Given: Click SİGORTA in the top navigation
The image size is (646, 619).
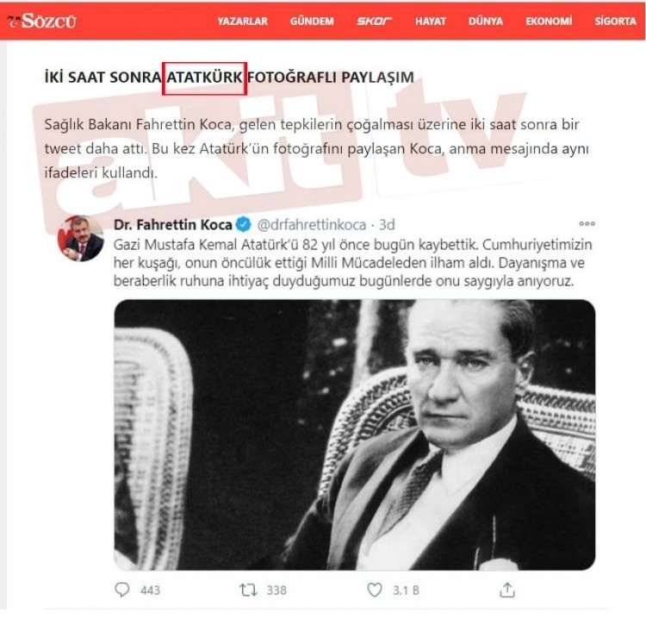Looking at the screenshot, I should 615,22.
